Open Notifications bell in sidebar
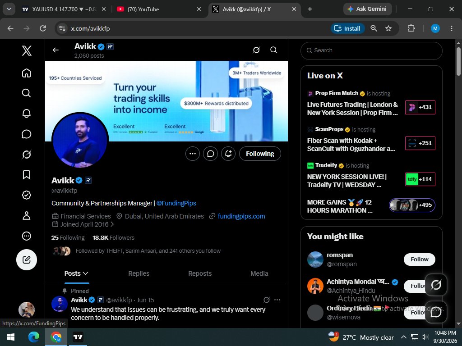The height and width of the screenshot is (346, 462). [x=27, y=114]
